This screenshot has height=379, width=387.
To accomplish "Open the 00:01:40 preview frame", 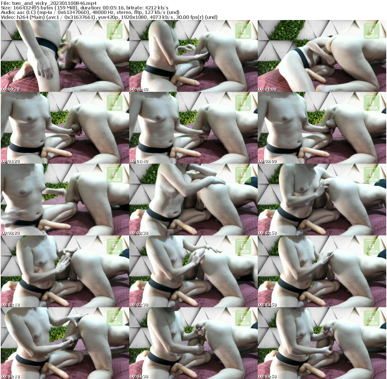I will [x=193, y=128].
